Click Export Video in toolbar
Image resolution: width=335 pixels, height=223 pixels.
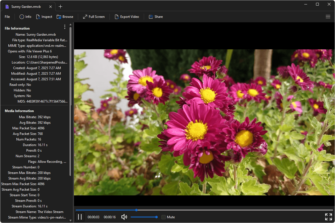(127, 17)
